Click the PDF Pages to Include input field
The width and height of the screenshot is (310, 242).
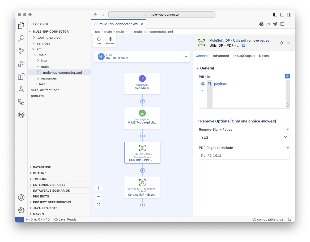pos(244,155)
